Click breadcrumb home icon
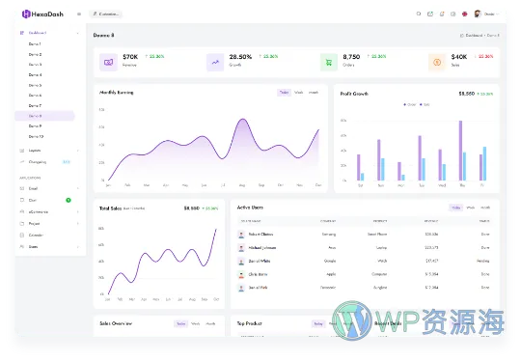Viewport: 521px width, 361px height. 462,36
